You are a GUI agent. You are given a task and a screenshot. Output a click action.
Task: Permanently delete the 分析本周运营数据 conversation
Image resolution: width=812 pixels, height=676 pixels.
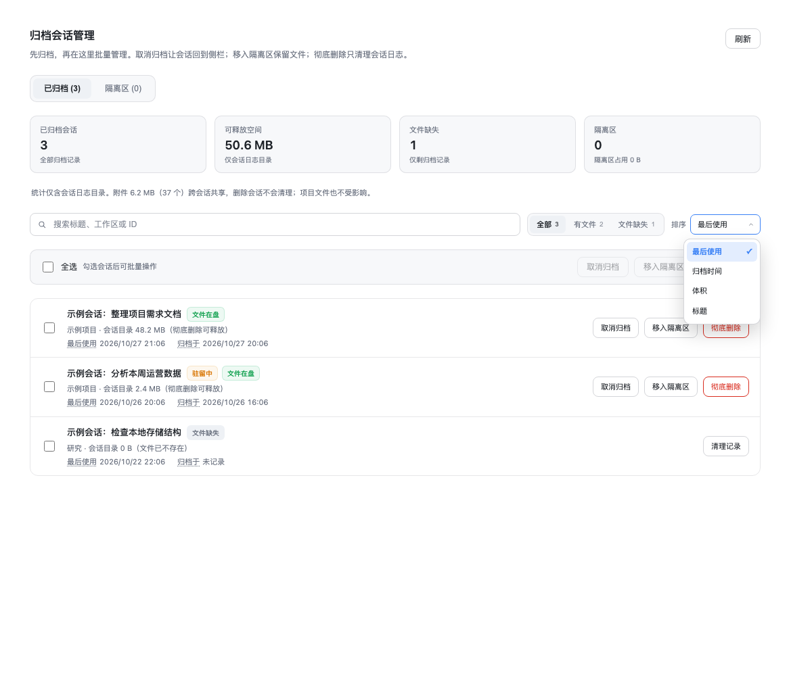(726, 387)
